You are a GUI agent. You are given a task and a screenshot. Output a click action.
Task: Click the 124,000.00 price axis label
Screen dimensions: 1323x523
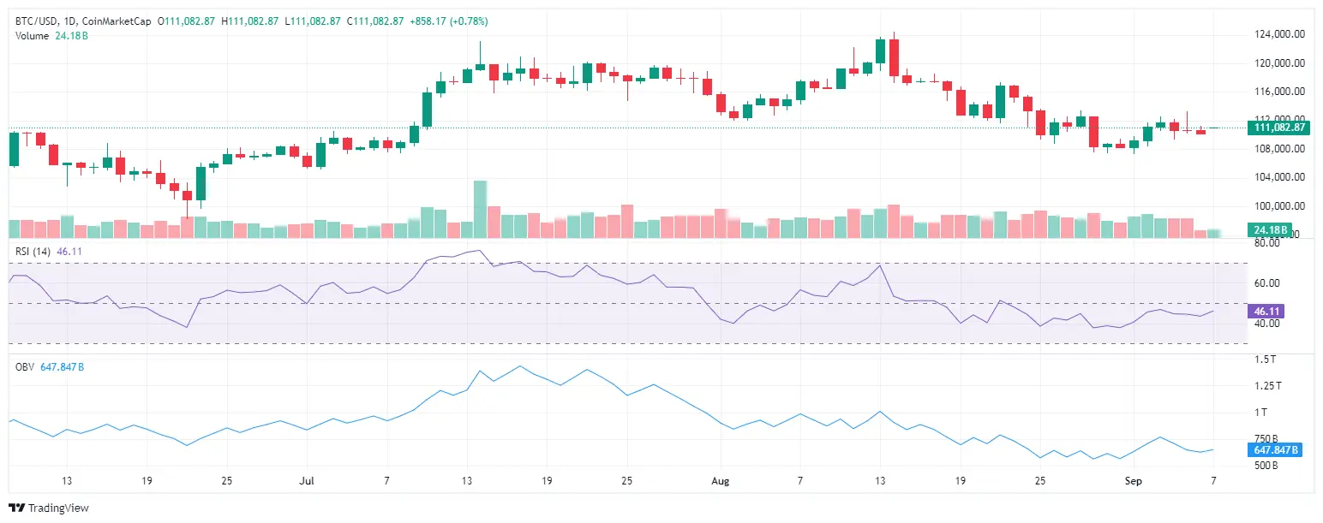1279,34
